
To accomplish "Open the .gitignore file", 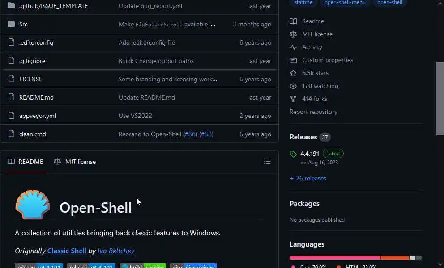I will (x=32, y=61).
